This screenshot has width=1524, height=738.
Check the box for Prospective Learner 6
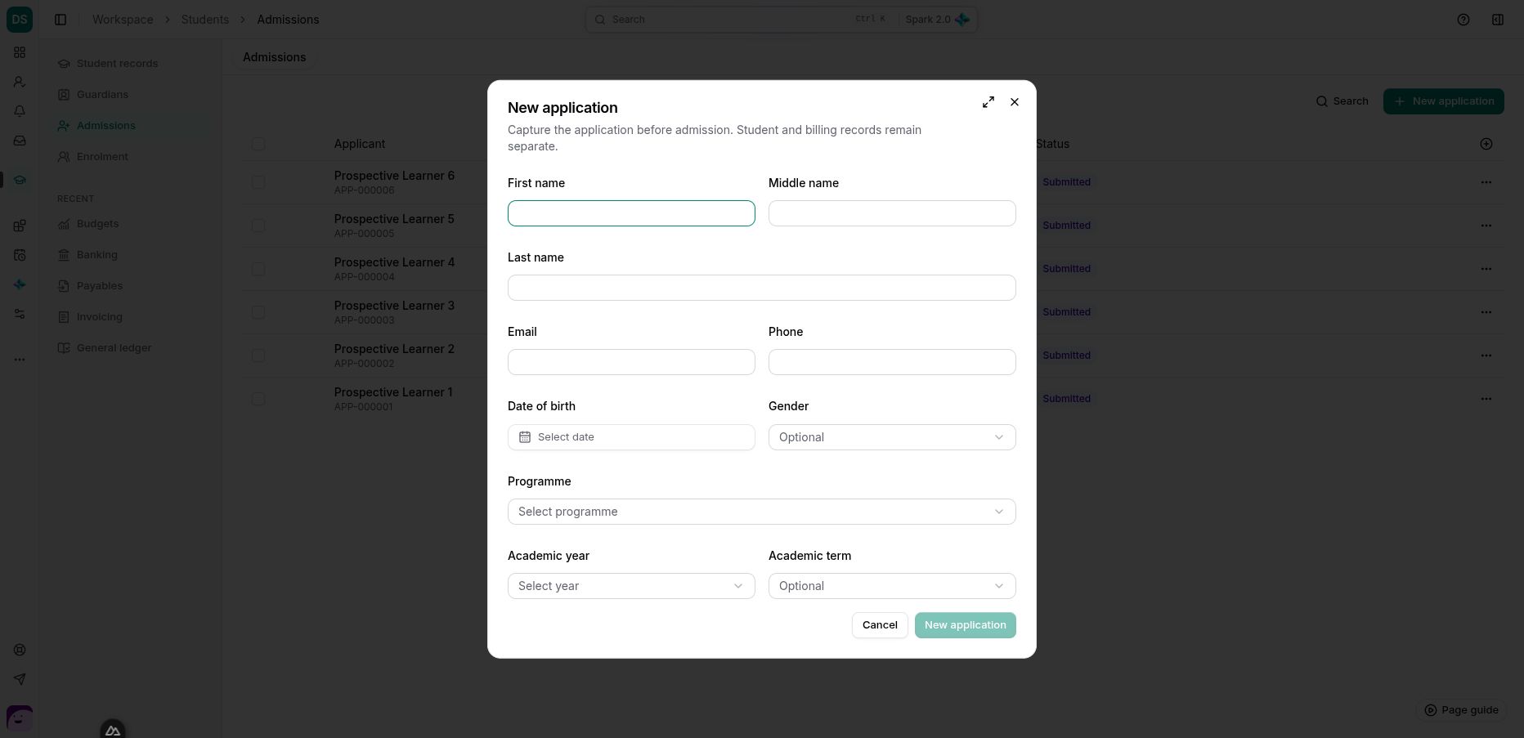point(258,182)
